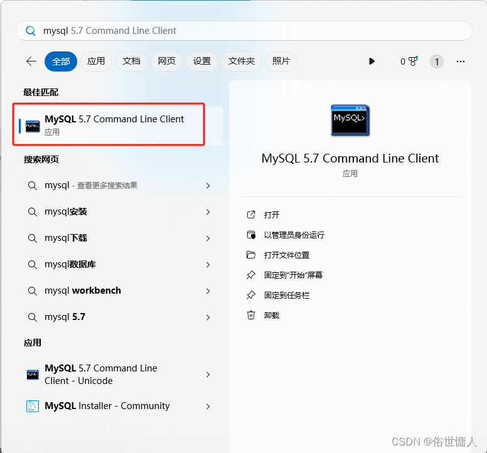Choose 打开文件位置 action
Viewport: 487px width, 453px height.
point(287,255)
